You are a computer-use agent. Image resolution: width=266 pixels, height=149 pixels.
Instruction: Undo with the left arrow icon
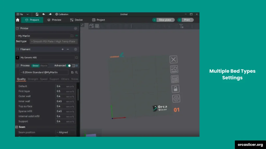44,14
